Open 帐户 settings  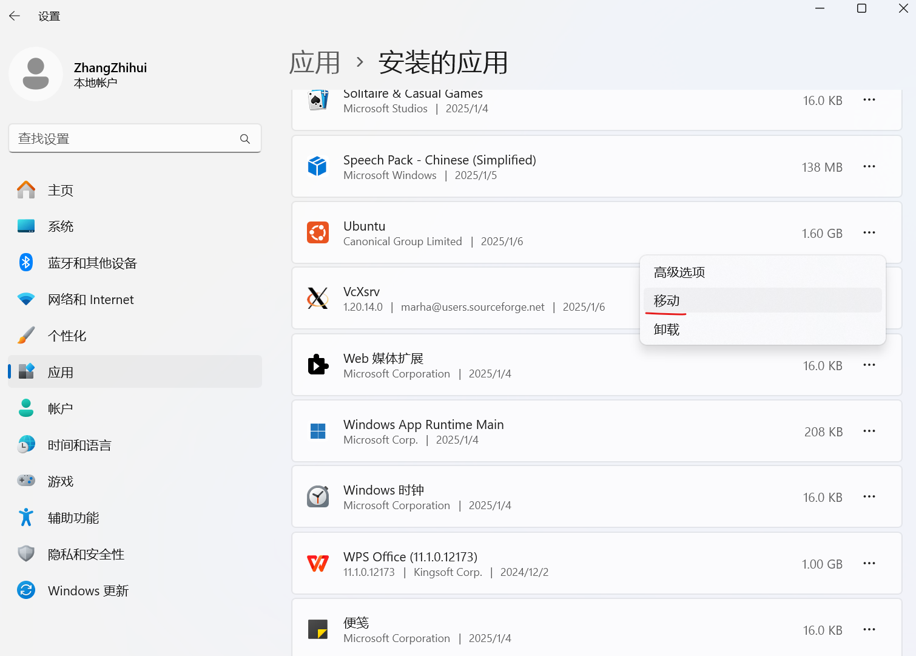coord(135,408)
